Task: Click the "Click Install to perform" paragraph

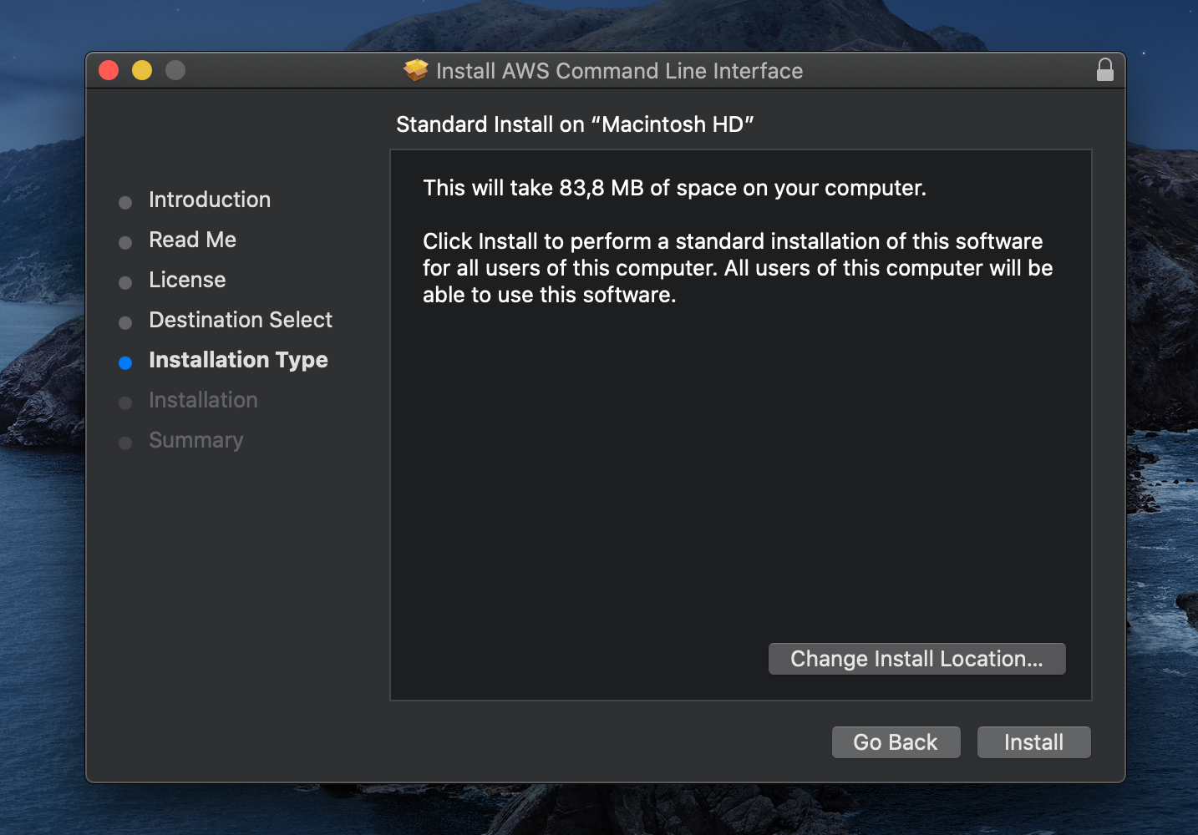Action: point(738,268)
